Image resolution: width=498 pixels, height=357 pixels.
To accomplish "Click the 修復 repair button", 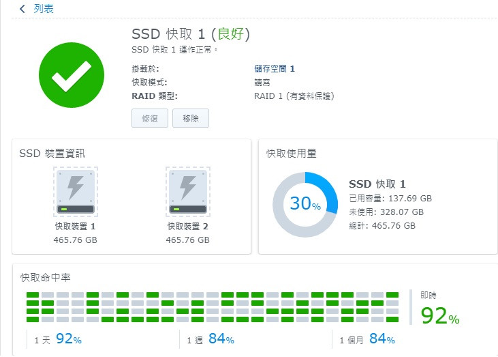I will 150,118.
